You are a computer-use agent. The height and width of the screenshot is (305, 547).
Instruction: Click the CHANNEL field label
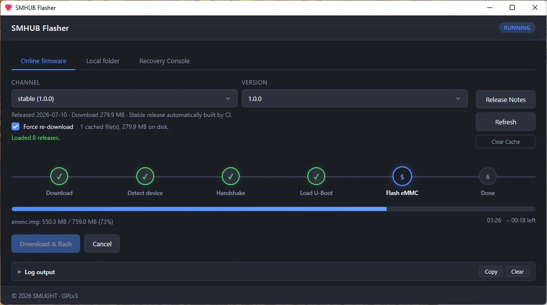coord(25,83)
